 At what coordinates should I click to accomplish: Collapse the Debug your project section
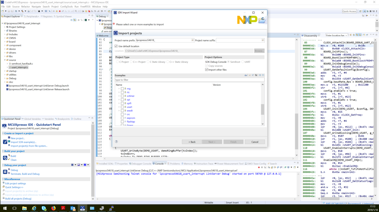pyautogui.click(x=3, y=165)
